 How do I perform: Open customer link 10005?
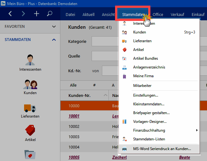(x=74, y=157)
